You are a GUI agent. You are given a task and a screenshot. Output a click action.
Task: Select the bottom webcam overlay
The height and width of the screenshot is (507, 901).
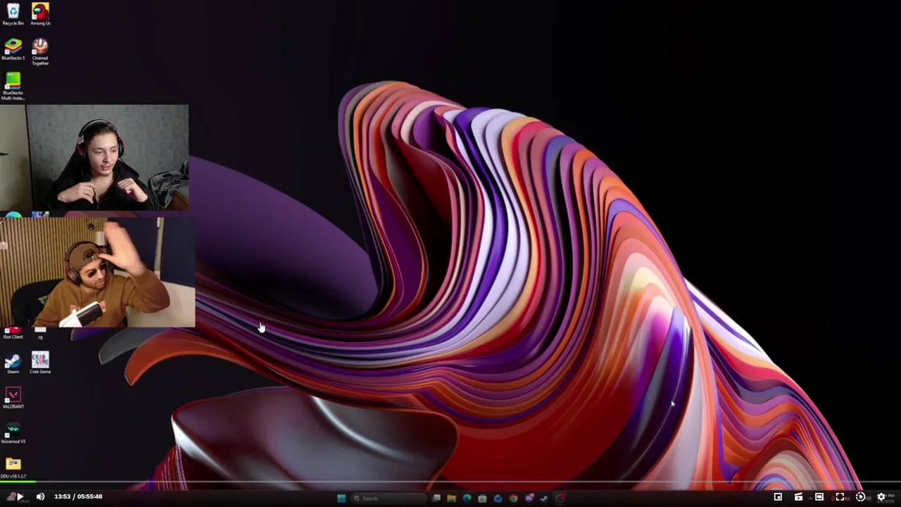click(x=97, y=273)
